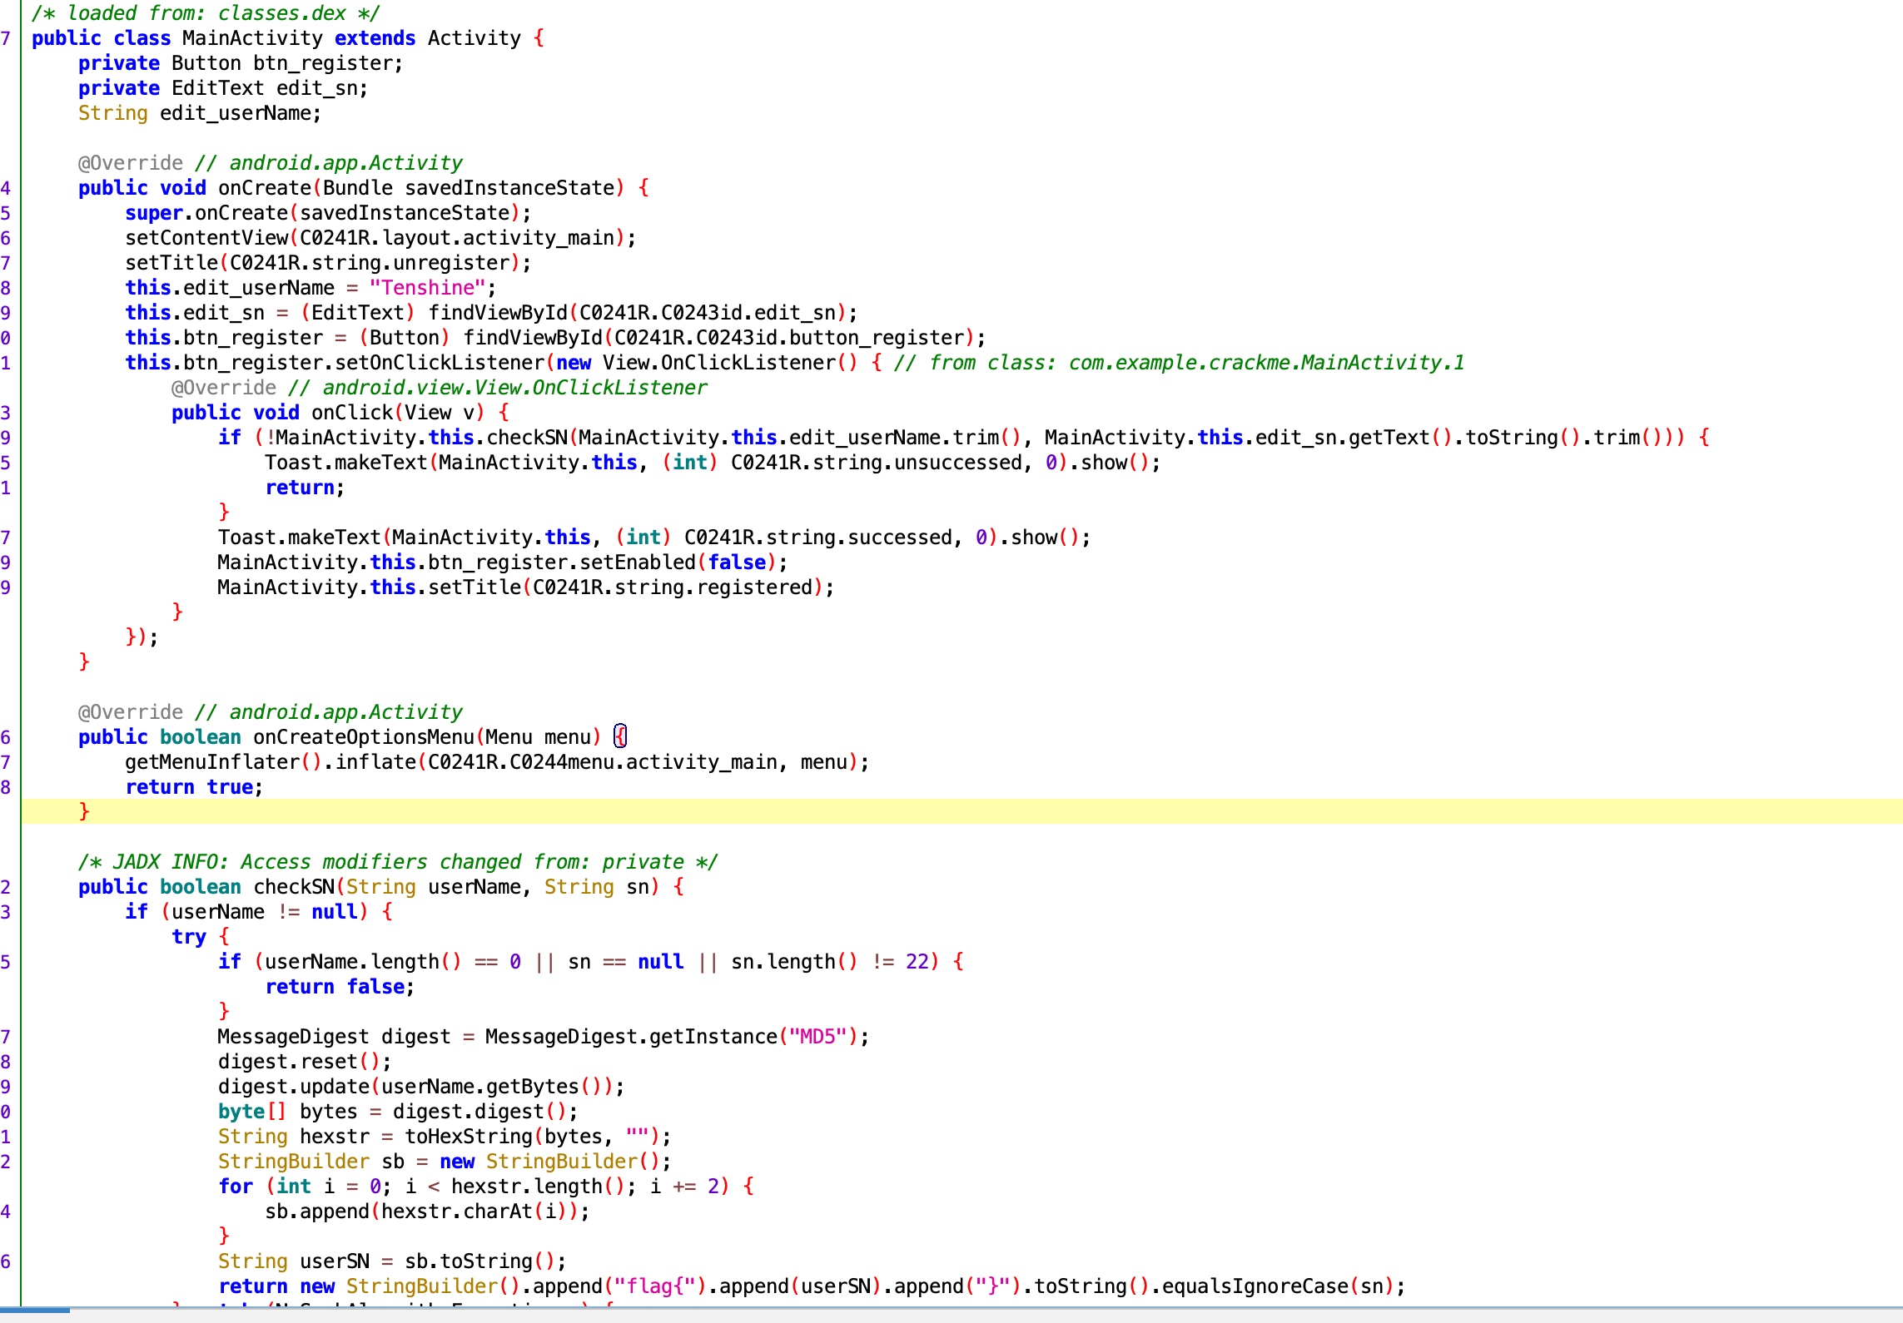Click the edit_sn field declaration

317,88
